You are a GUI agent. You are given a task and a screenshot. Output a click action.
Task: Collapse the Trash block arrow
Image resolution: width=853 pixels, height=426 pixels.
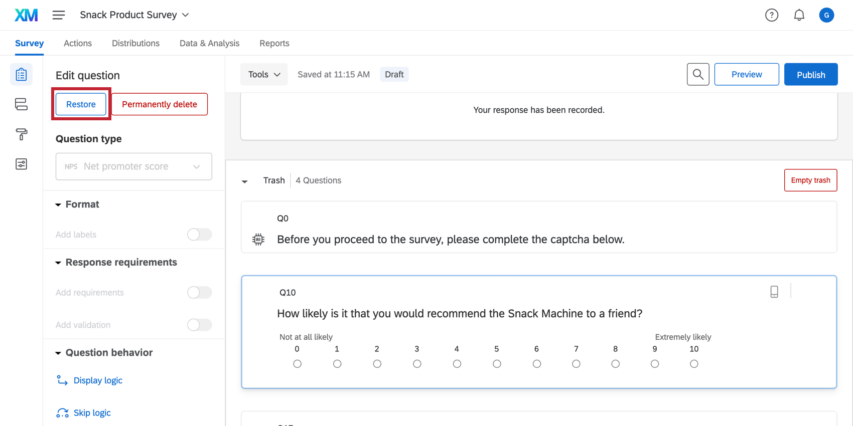(245, 181)
